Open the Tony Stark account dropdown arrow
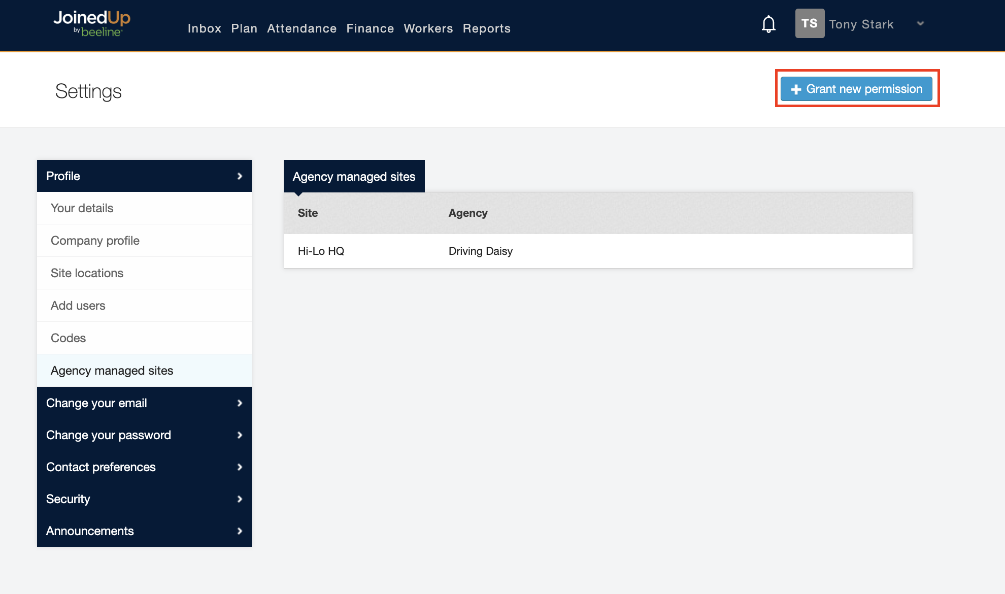This screenshot has width=1005, height=594. tap(920, 23)
